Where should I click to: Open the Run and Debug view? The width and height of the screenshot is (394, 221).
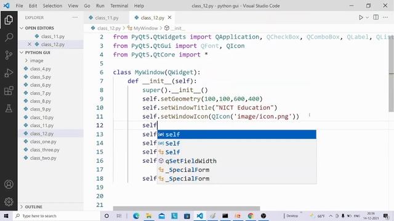click(x=9, y=73)
